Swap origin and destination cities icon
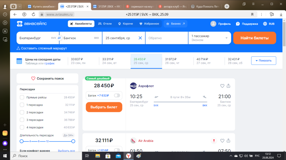 59,38
